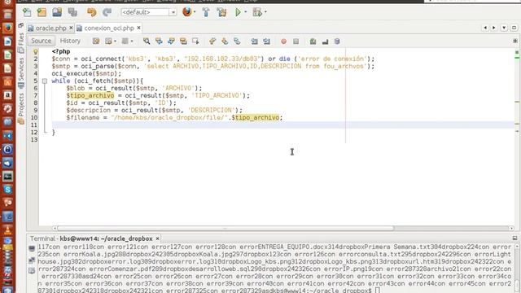Click the dark black toolbar icon before database
Viewport: 521px width, 293px height.
[x=325, y=42]
